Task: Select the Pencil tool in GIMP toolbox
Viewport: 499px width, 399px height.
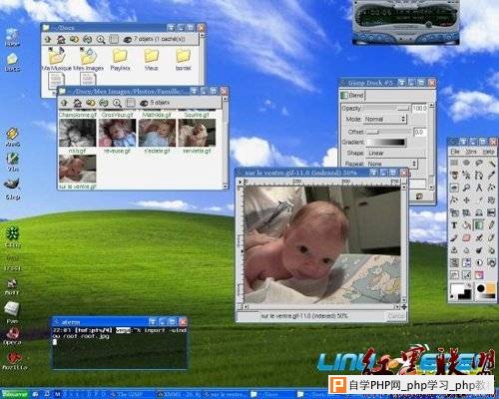Action: (491, 225)
